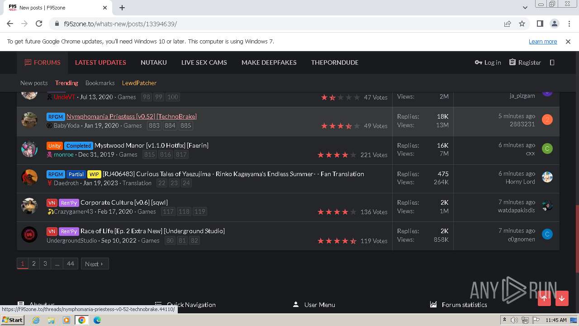Jump to last page 44
This screenshot has width=579, height=326.
coord(71,264)
